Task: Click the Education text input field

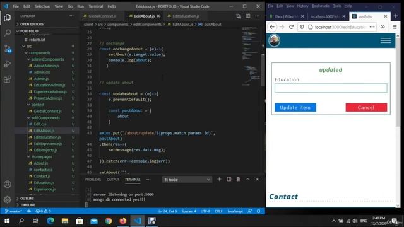Action: click(x=331, y=88)
